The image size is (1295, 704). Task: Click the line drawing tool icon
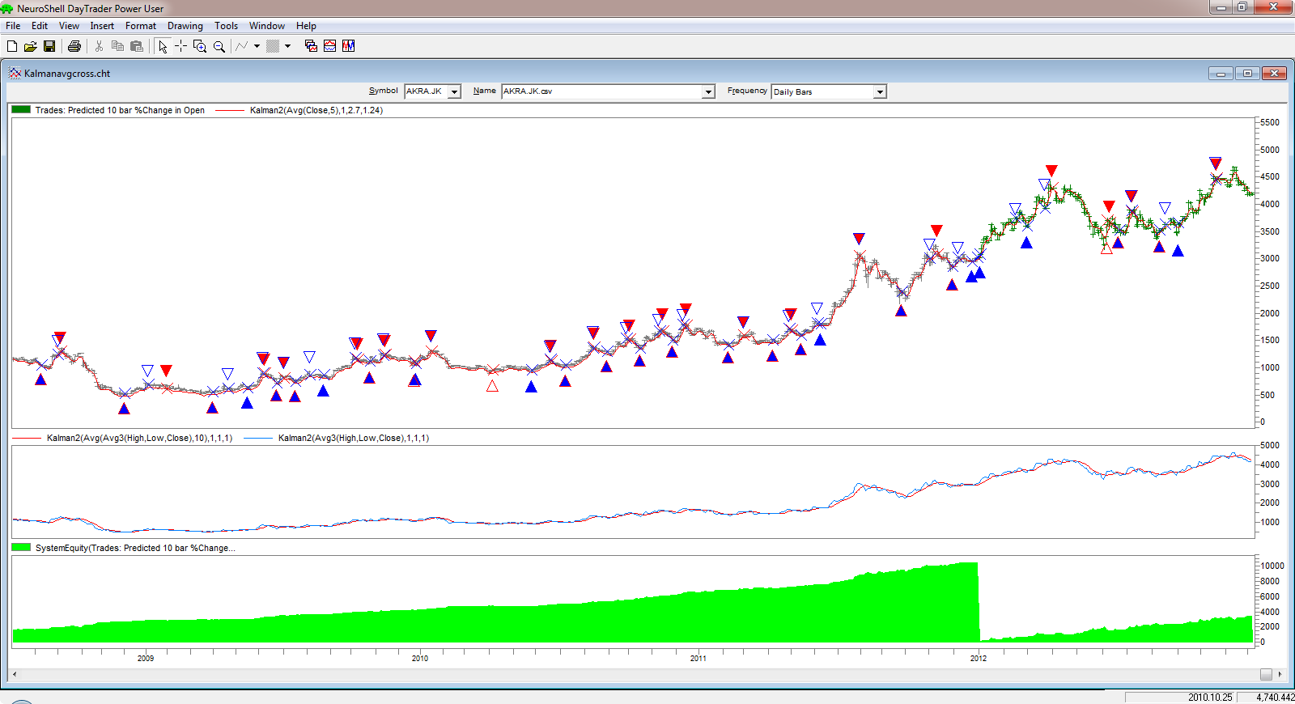[242, 46]
